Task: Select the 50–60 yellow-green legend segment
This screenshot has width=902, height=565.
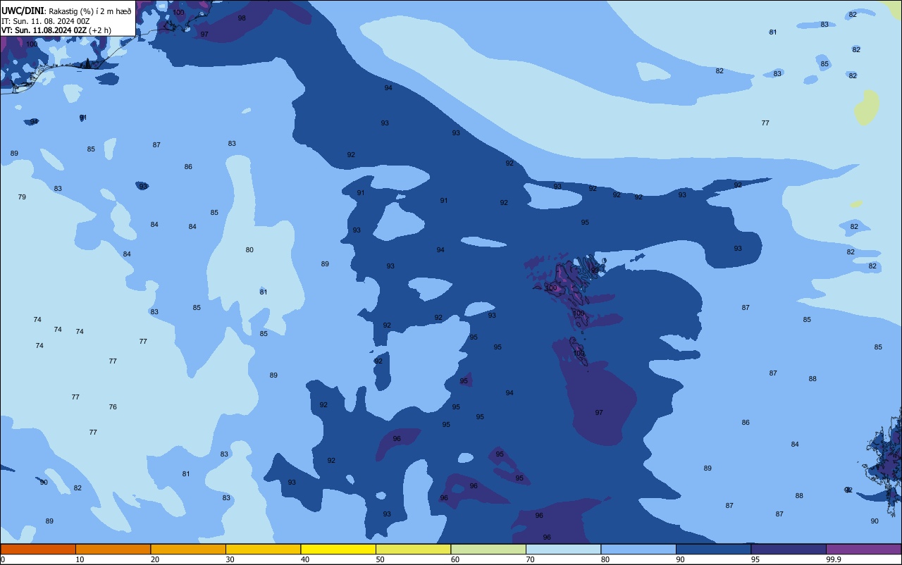Action: coord(413,549)
